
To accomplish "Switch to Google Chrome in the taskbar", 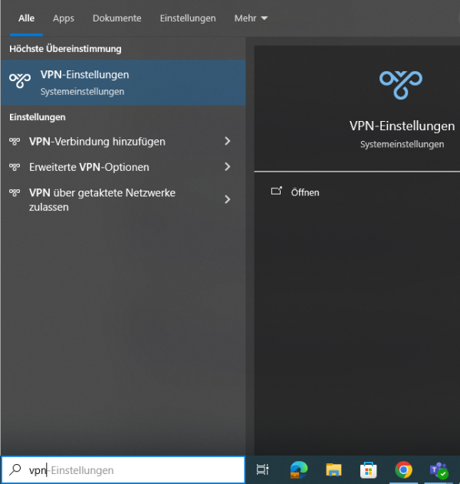I will point(403,469).
